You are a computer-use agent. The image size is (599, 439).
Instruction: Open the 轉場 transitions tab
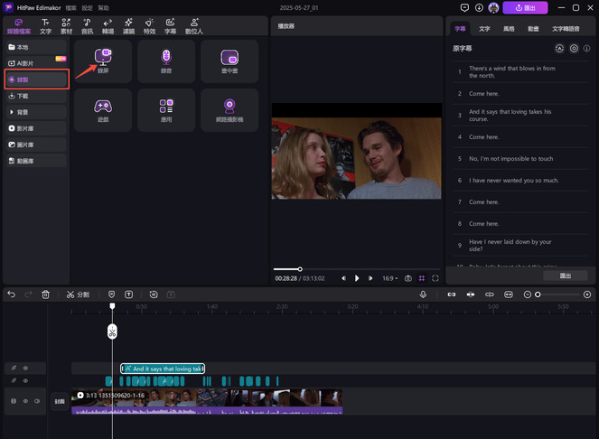pos(108,26)
